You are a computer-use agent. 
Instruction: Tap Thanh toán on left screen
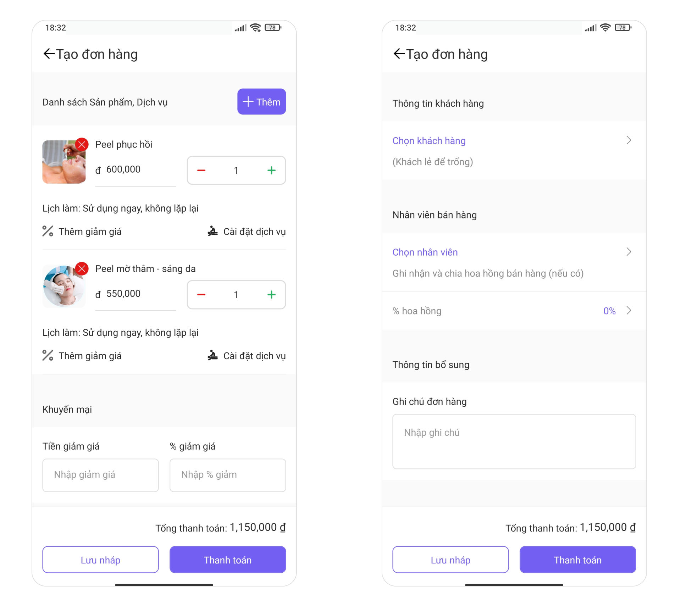pos(228,560)
